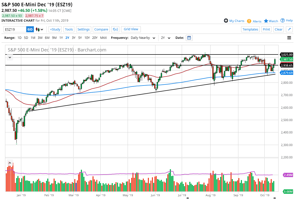Open the Frequency dropdown showing Daily Nearby
Screen dimensions: 296x199
143,38
